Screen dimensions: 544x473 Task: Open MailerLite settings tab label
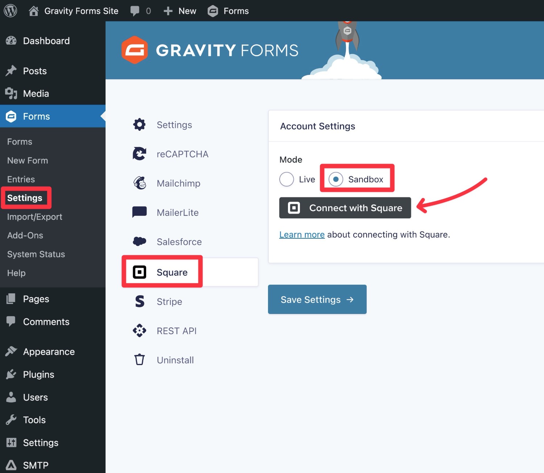click(x=178, y=213)
